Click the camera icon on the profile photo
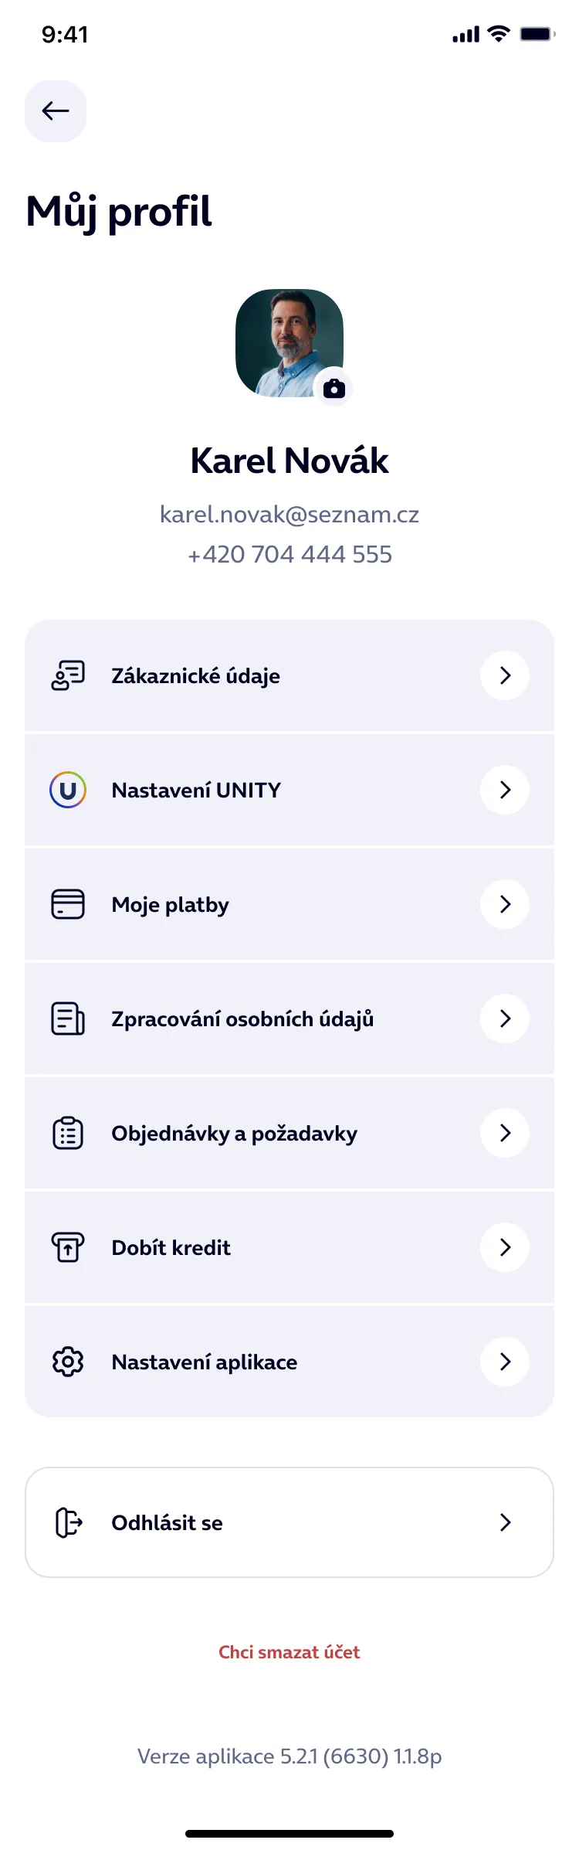The height and width of the screenshot is (1850, 579). pos(335,389)
